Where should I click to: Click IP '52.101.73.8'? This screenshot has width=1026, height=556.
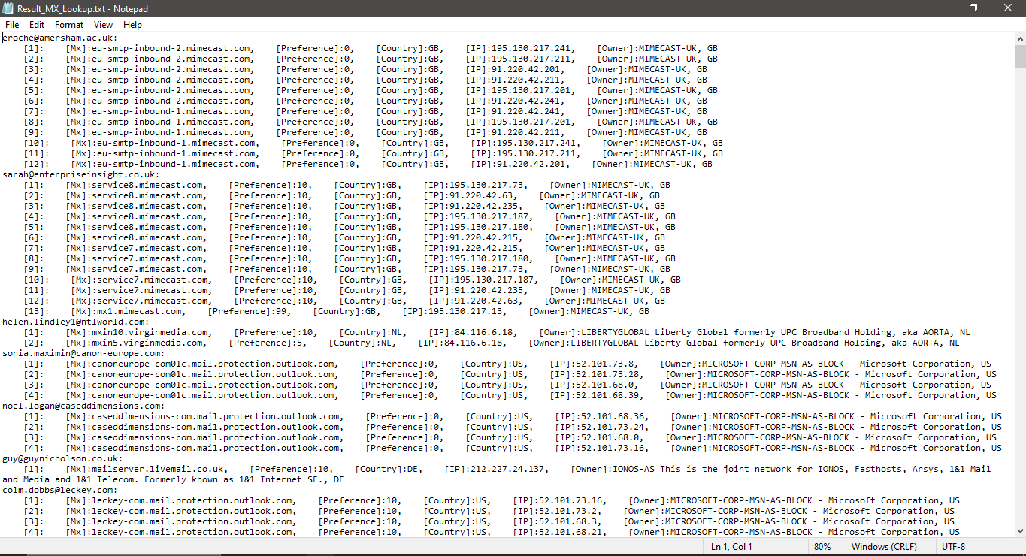tap(604, 364)
